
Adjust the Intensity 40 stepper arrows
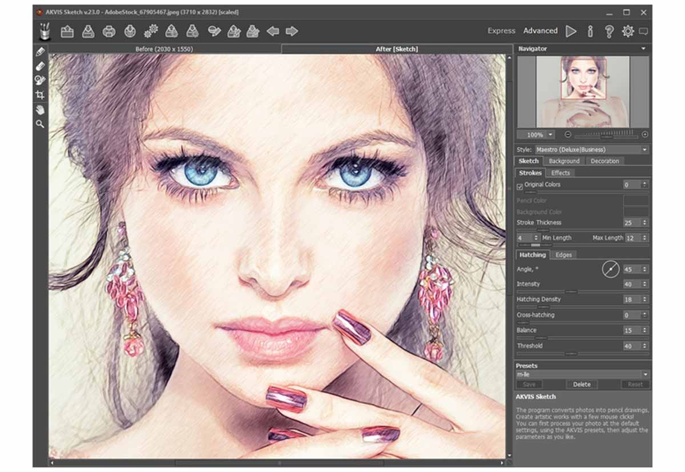pyautogui.click(x=645, y=284)
